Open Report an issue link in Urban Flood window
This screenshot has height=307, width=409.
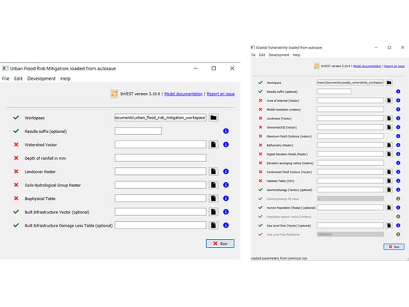[220, 94]
